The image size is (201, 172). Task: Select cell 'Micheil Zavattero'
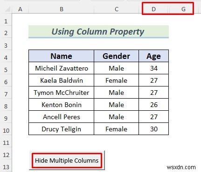point(62,68)
